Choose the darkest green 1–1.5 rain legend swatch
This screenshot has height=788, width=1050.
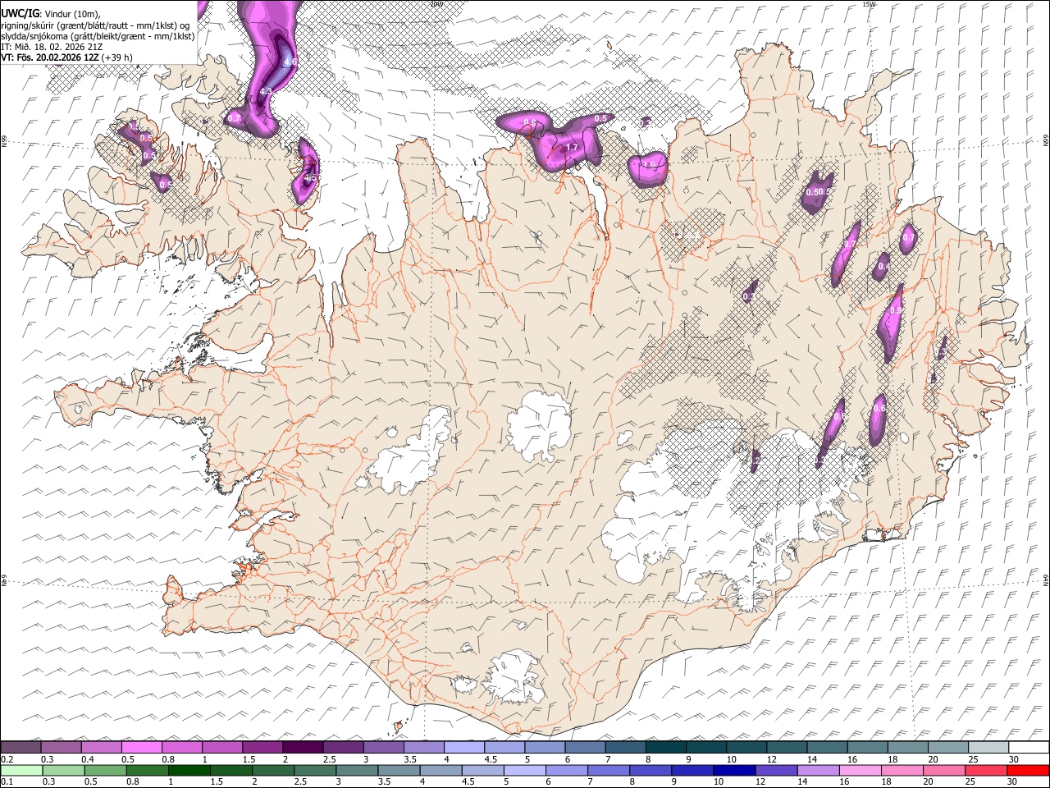[x=189, y=770]
